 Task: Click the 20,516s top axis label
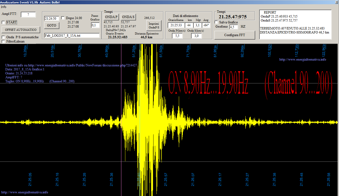click(x=53, y=51)
